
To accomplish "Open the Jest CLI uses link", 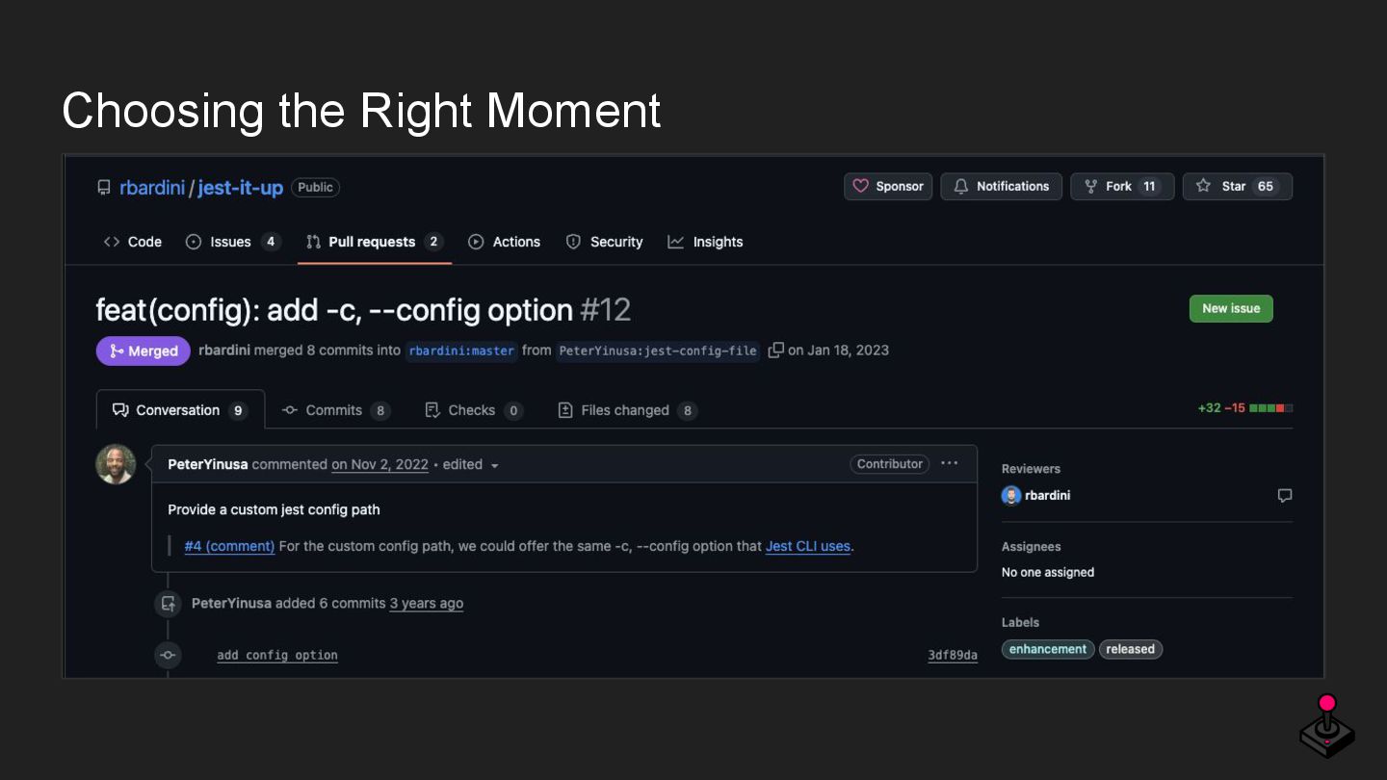I will (x=808, y=546).
